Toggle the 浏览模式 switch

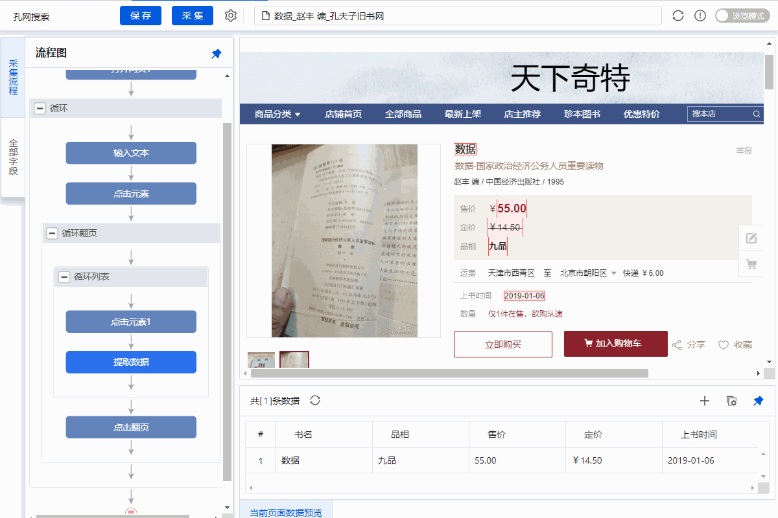click(742, 16)
